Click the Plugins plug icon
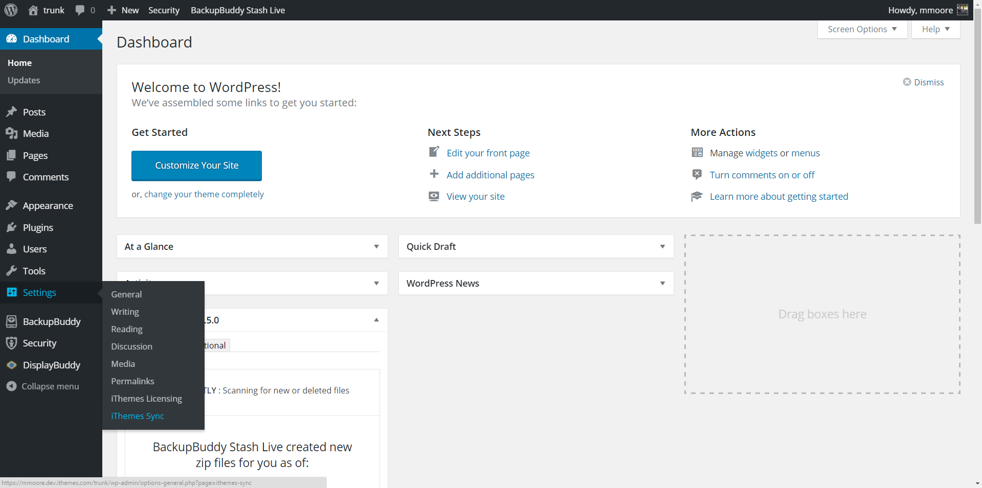 click(11, 227)
